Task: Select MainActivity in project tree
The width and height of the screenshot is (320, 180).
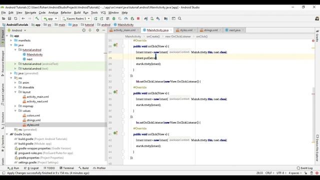Action: click(34, 54)
